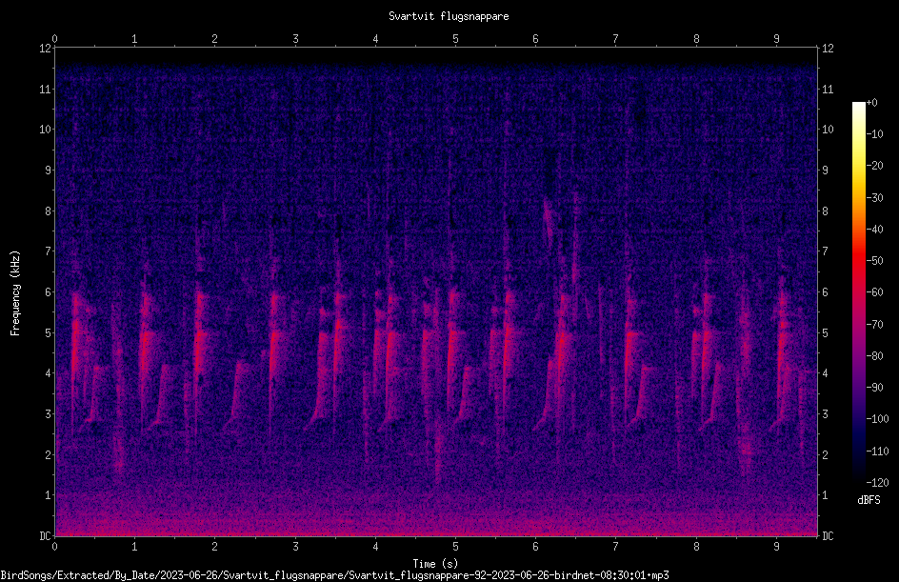This screenshot has width=899, height=582.
Task: Click the '8' tick on the right frequency axis
Action: (x=825, y=211)
